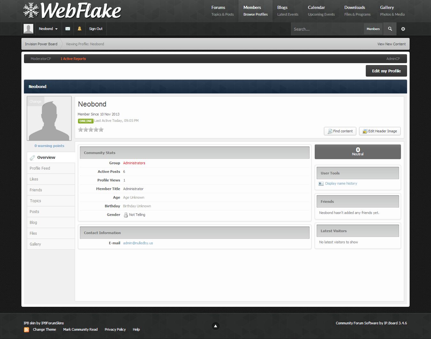Focus the Search input field
Image resolution: width=431 pixels, height=339 pixels.
click(x=327, y=29)
